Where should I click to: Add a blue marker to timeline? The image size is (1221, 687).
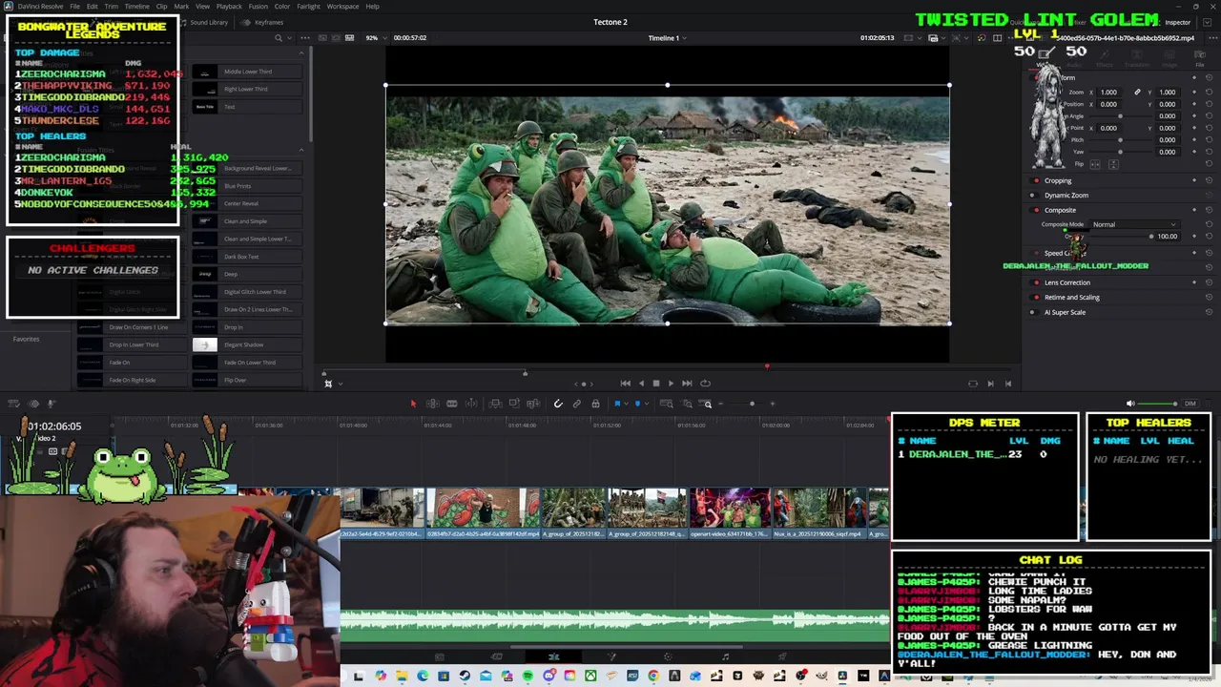[x=637, y=404]
